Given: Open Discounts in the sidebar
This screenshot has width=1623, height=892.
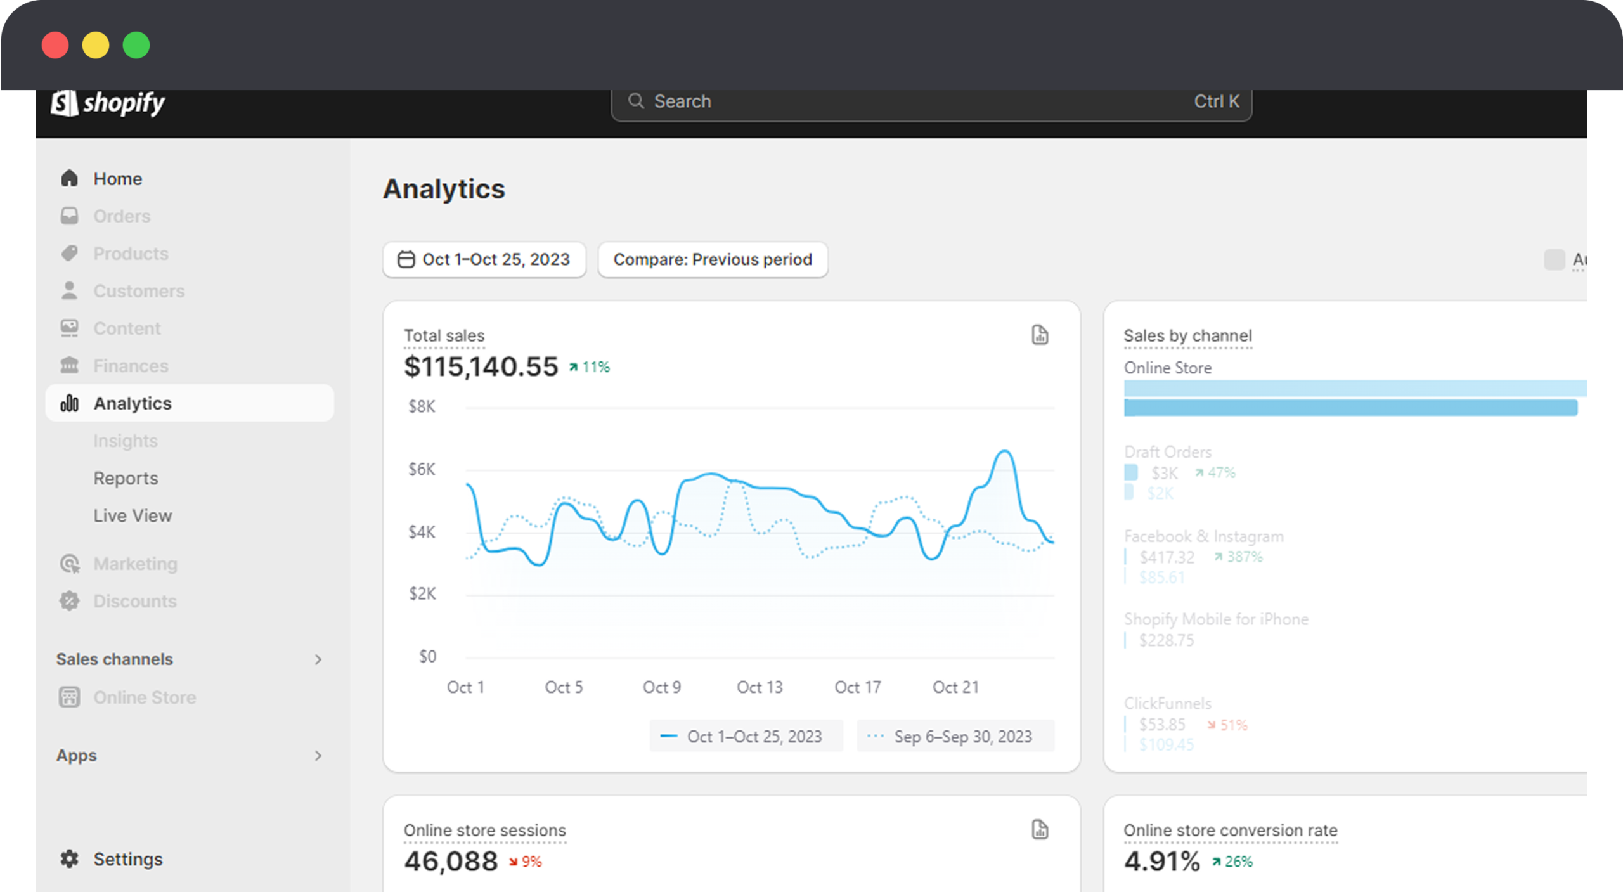Looking at the screenshot, I should pyautogui.click(x=190, y=600).
